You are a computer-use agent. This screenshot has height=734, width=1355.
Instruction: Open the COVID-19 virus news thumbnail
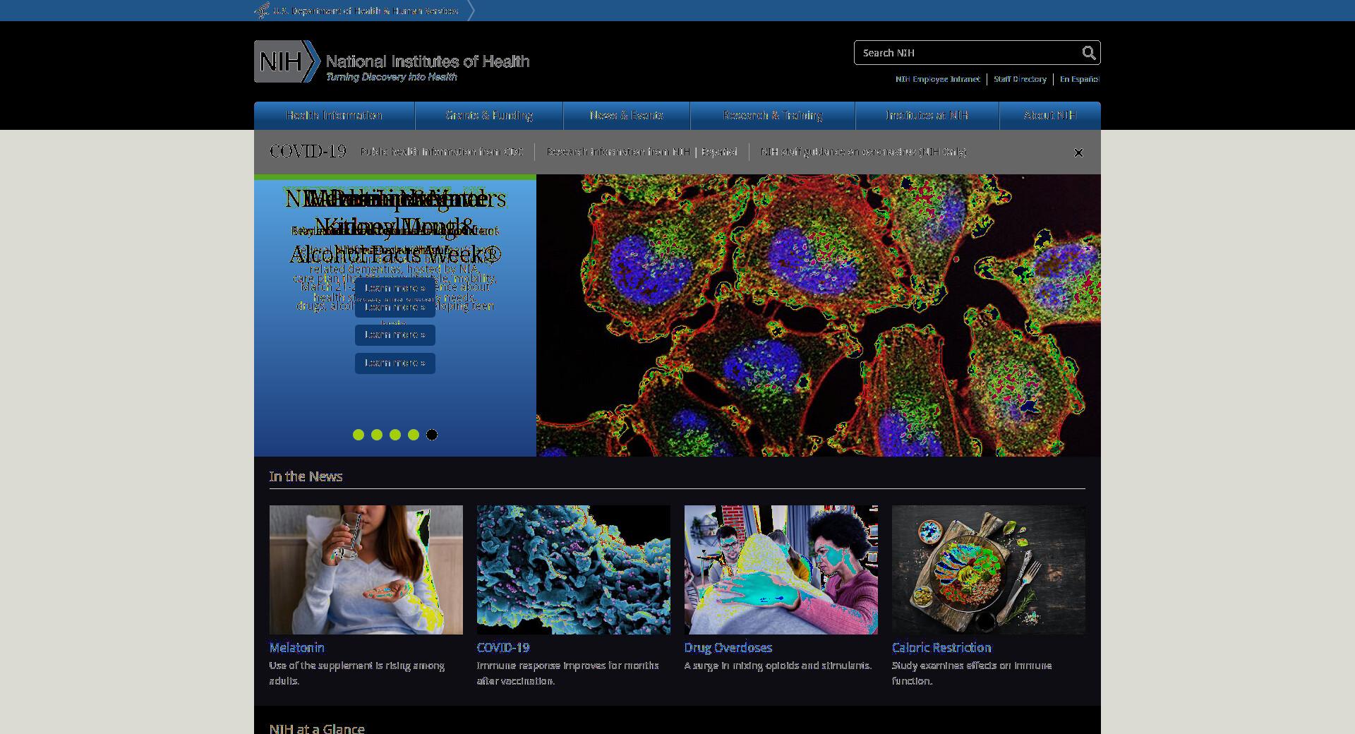[x=574, y=570]
